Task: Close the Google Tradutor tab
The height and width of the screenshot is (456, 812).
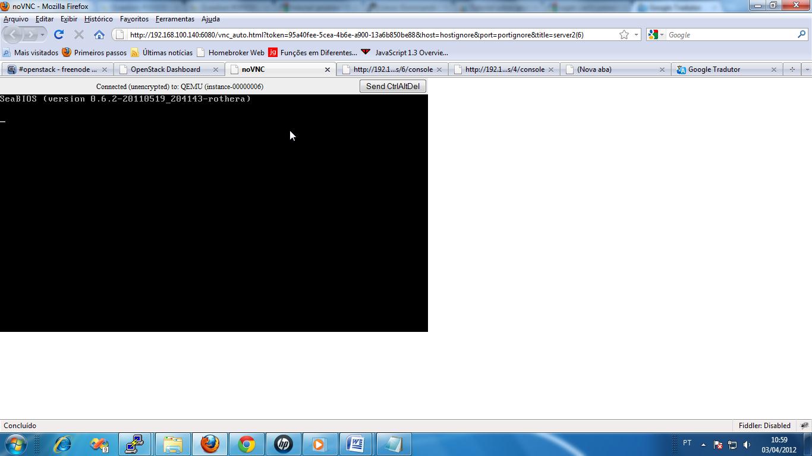Action: coord(773,69)
